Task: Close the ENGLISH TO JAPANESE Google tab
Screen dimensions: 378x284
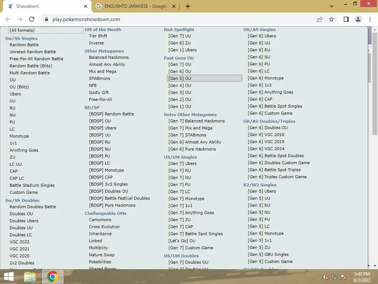Action: 173,6
